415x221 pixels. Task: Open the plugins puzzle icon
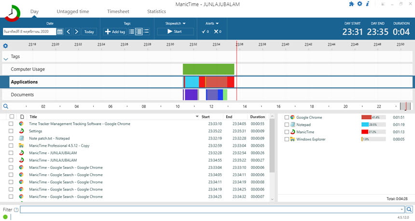(x=351, y=4)
